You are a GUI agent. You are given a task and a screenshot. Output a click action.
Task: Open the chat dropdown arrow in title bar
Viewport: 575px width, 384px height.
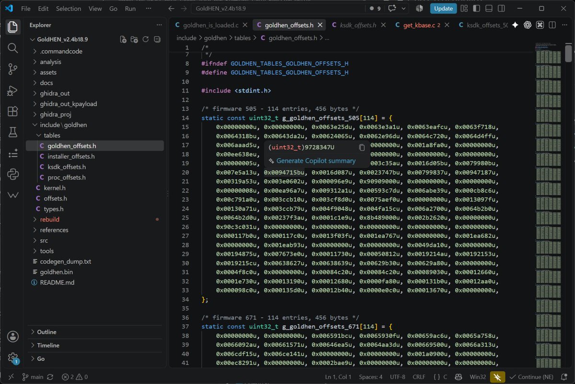(x=404, y=8)
